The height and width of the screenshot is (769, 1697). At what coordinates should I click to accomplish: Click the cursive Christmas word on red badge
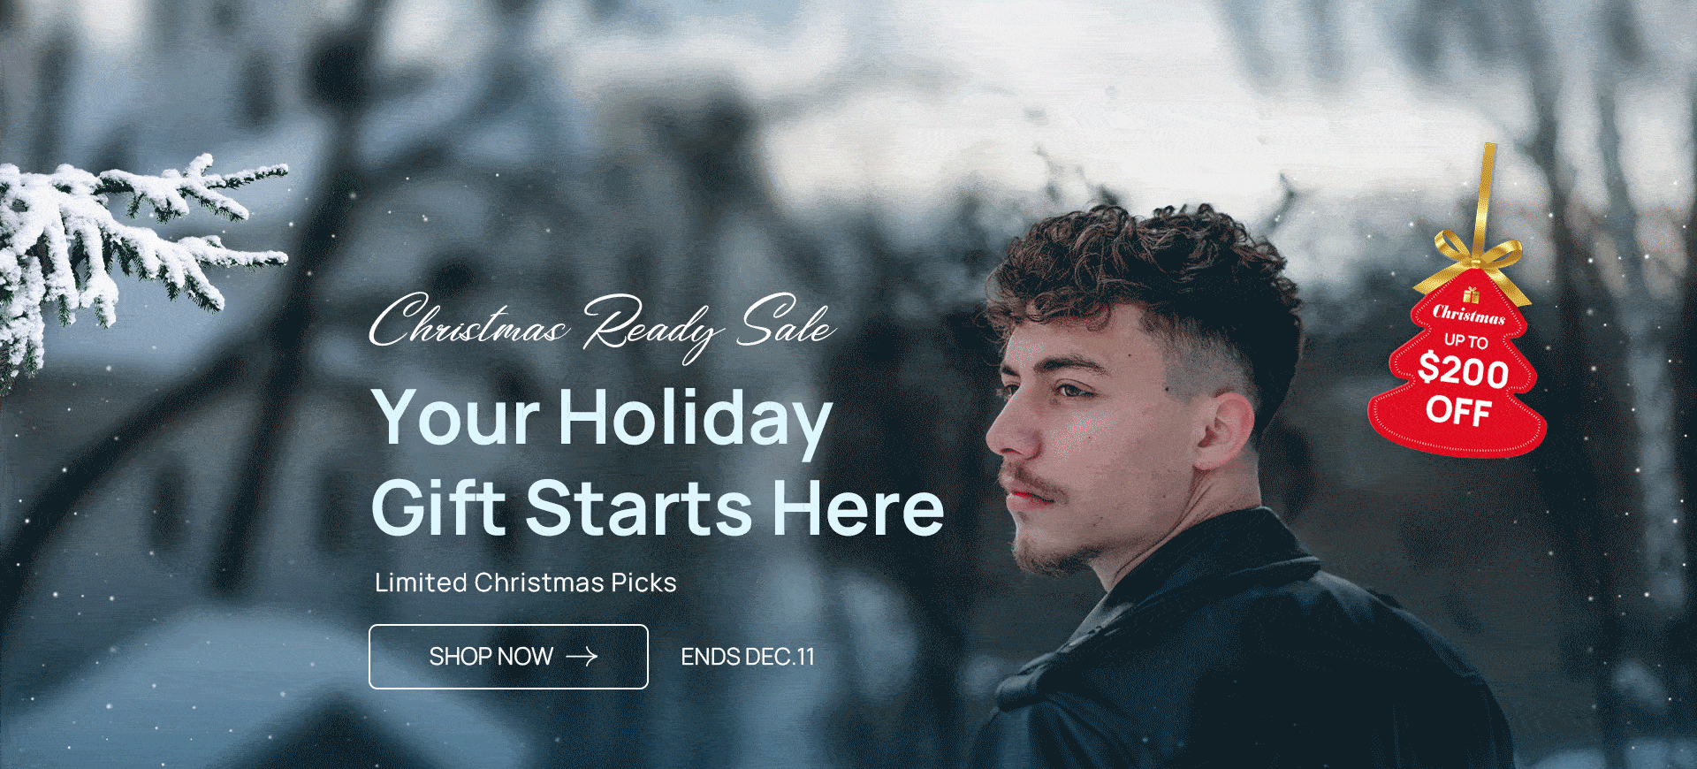click(1469, 314)
